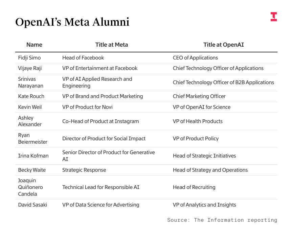Click "Head of Strategic Initiatives" cell
The height and width of the screenshot is (238, 293).
pyautogui.click(x=204, y=156)
